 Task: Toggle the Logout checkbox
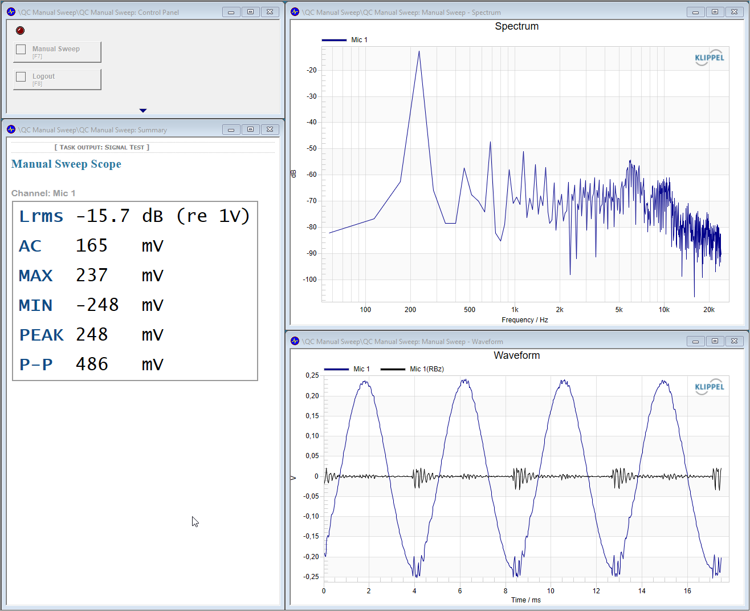(21, 77)
